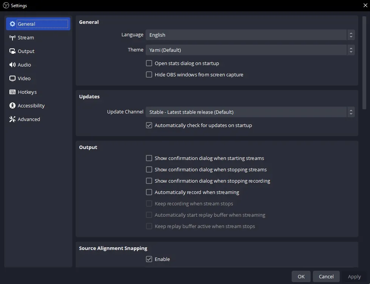This screenshot has height=284, width=370.
Task: Switch to the Stream settings page
Action: 26,37
